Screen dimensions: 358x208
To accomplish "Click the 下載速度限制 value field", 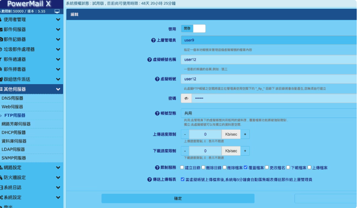I will [x=205, y=151].
